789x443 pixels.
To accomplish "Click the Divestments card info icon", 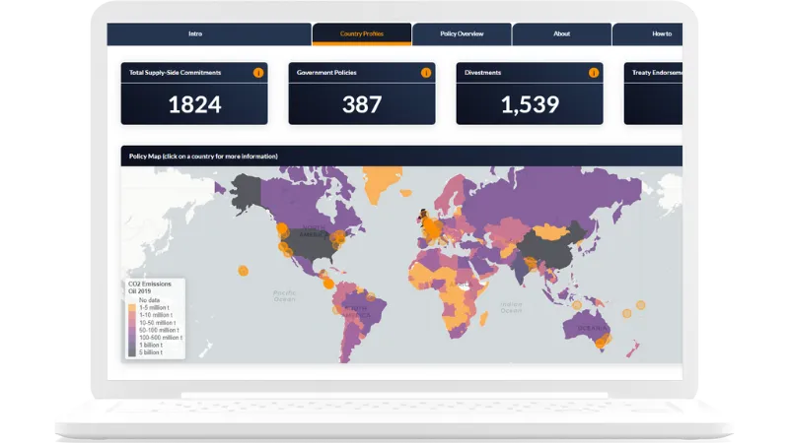I will (593, 73).
